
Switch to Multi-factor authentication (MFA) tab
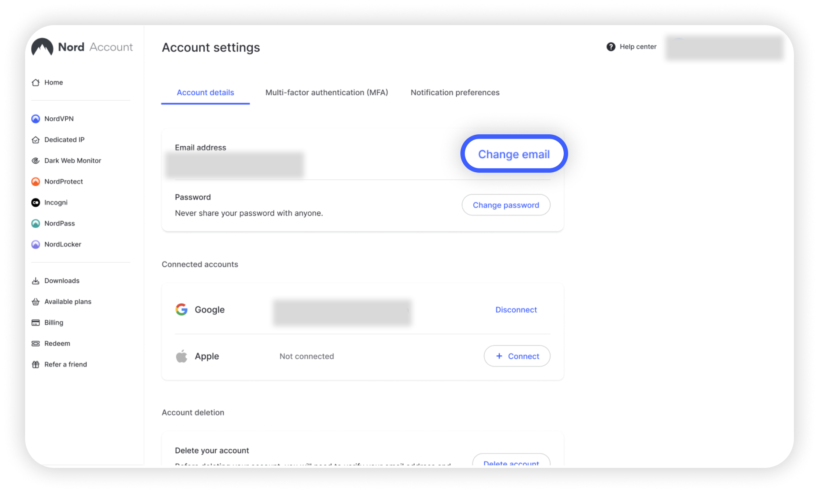coord(326,93)
